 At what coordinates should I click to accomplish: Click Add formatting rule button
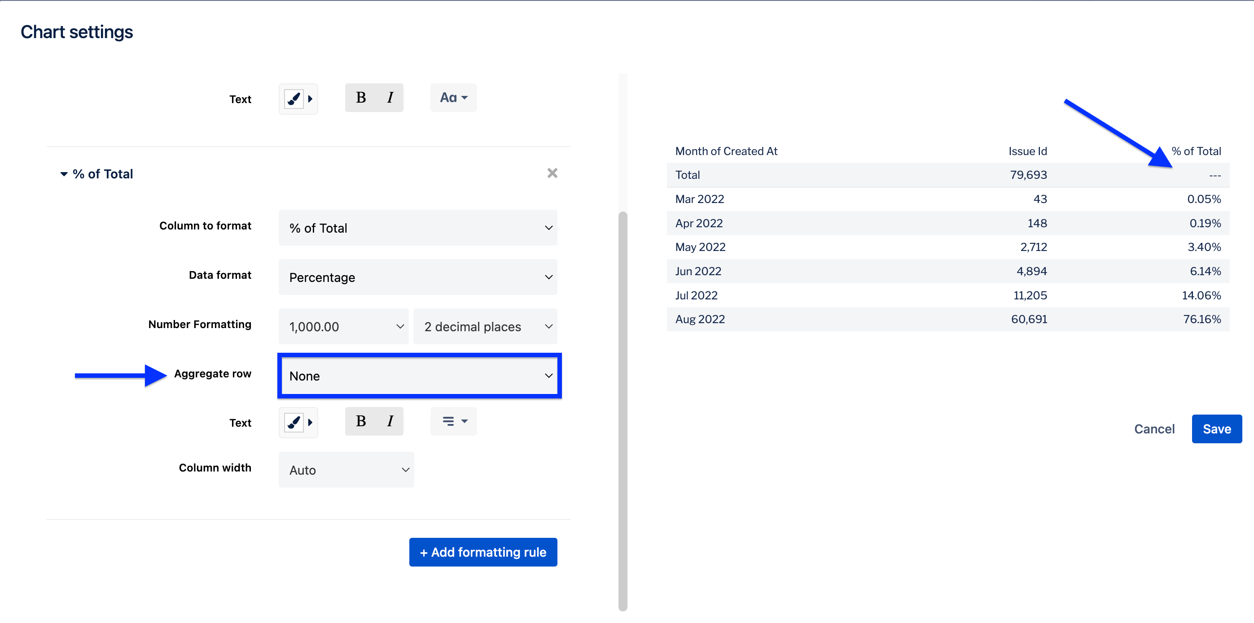pyautogui.click(x=483, y=552)
